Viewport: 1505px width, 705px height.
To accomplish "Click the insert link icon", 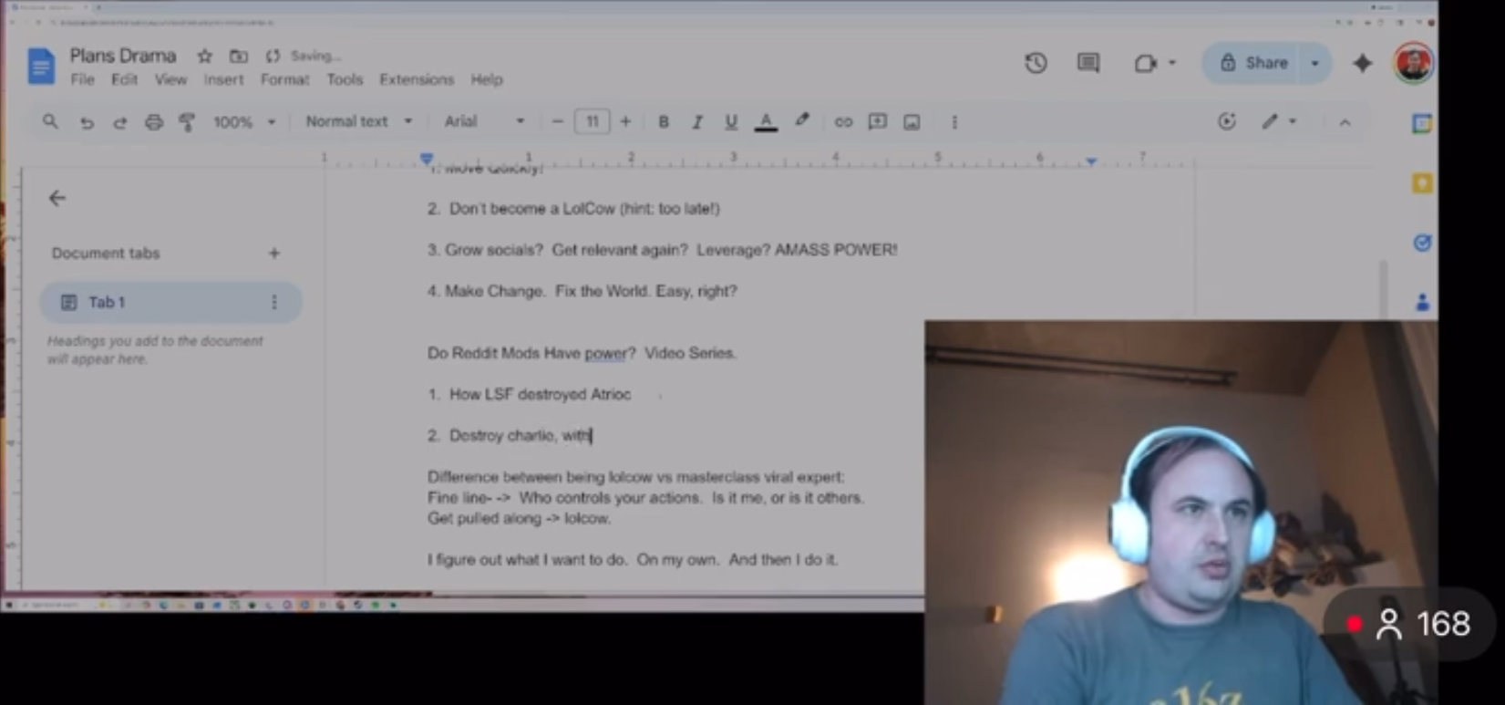I will 843,122.
